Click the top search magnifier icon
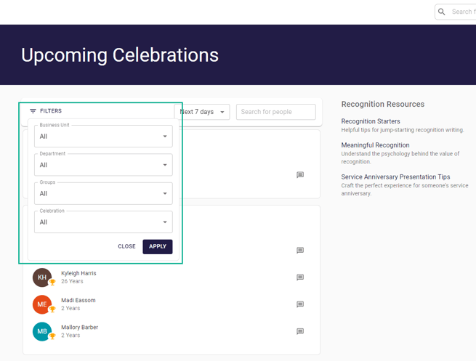Screen dimensions: 476x361 click(442, 12)
